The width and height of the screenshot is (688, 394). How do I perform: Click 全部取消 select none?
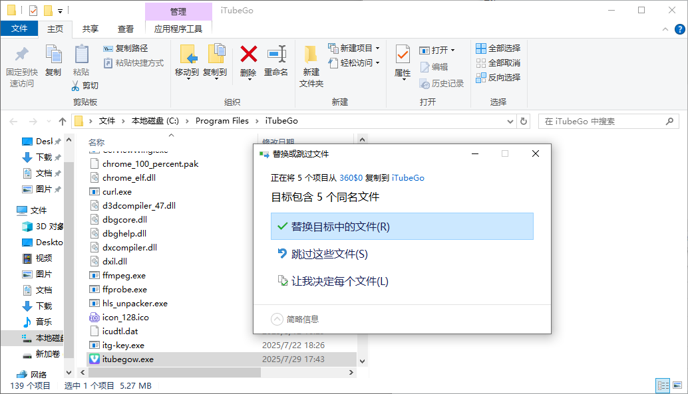point(498,62)
